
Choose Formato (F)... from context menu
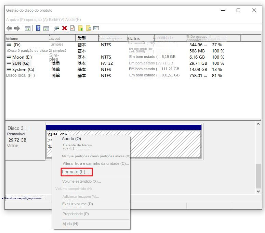[77, 172]
